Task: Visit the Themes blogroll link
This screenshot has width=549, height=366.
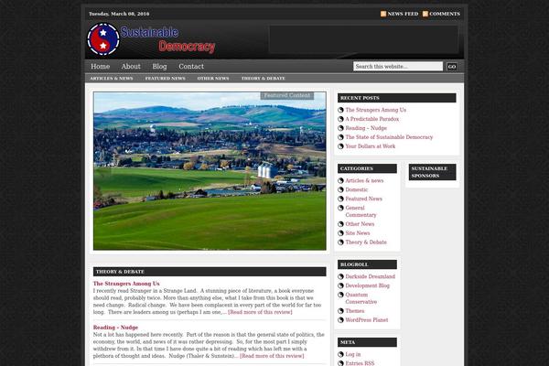Action: pyautogui.click(x=355, y=311)
